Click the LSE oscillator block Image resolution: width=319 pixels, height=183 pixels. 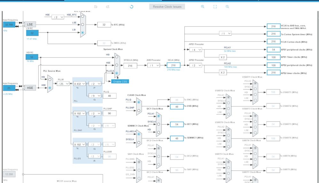pos(30,24)
